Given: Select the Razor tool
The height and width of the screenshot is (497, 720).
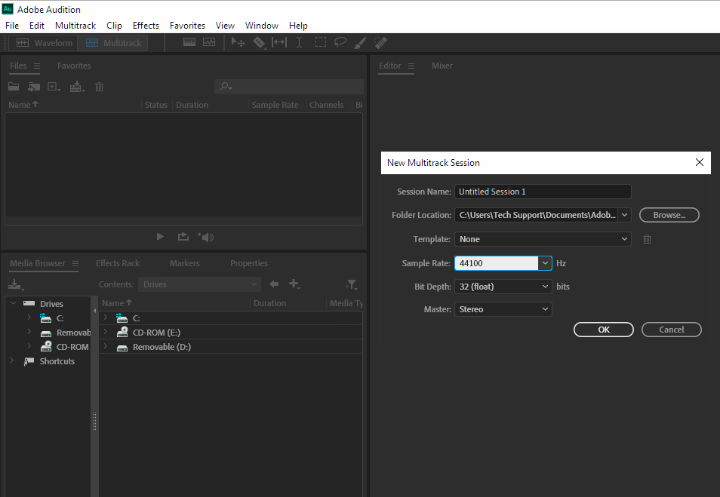Looking at the screenshot, I should click(x=259, y=43).
